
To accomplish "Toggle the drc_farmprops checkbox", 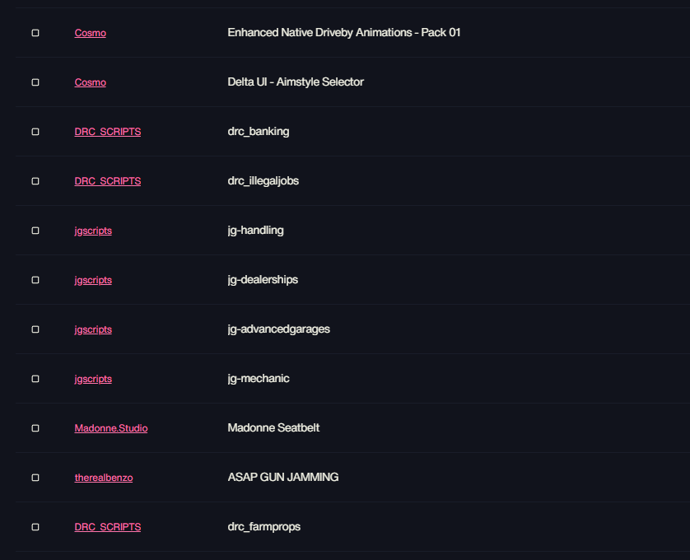I will (35, 527).
